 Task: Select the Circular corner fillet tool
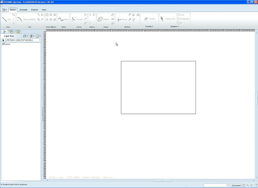77,19
